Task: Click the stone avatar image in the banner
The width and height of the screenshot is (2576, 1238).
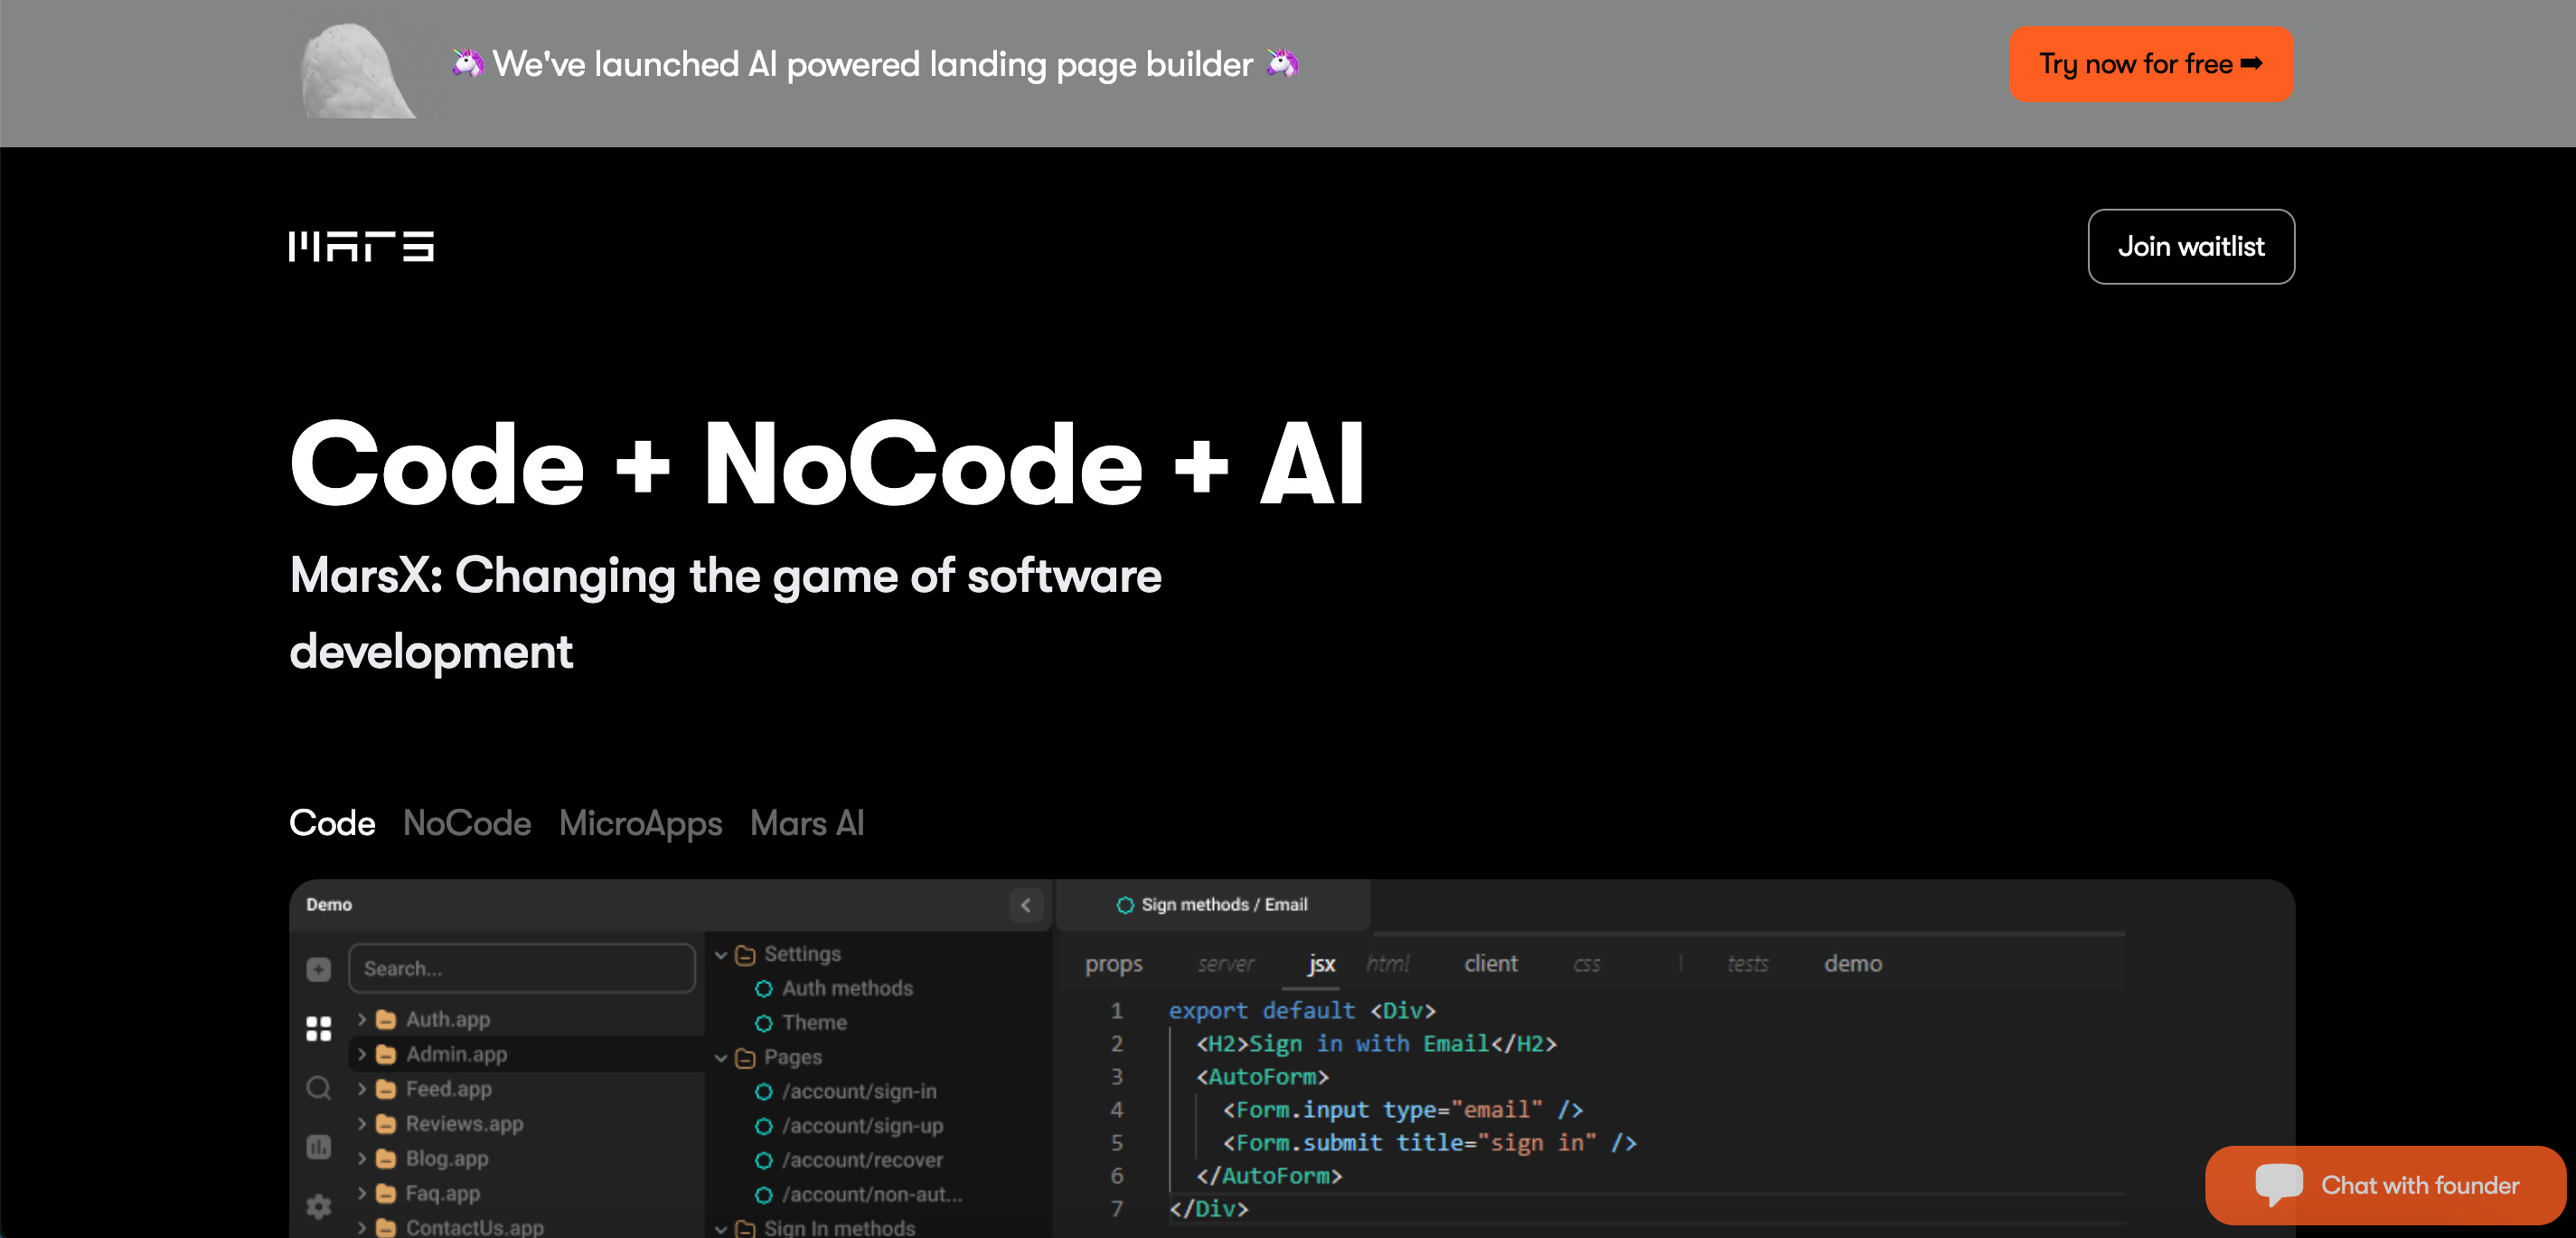Action: point(357,71)
